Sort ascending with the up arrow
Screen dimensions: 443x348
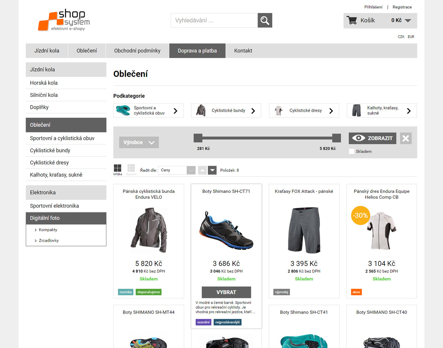(202, 170)
